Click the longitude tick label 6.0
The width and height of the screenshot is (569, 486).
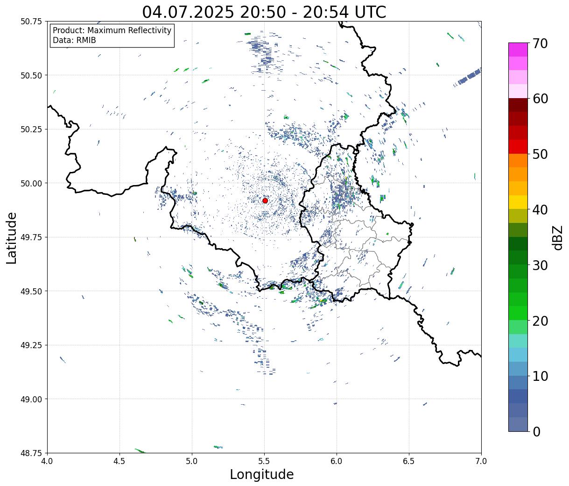[337, 461]
